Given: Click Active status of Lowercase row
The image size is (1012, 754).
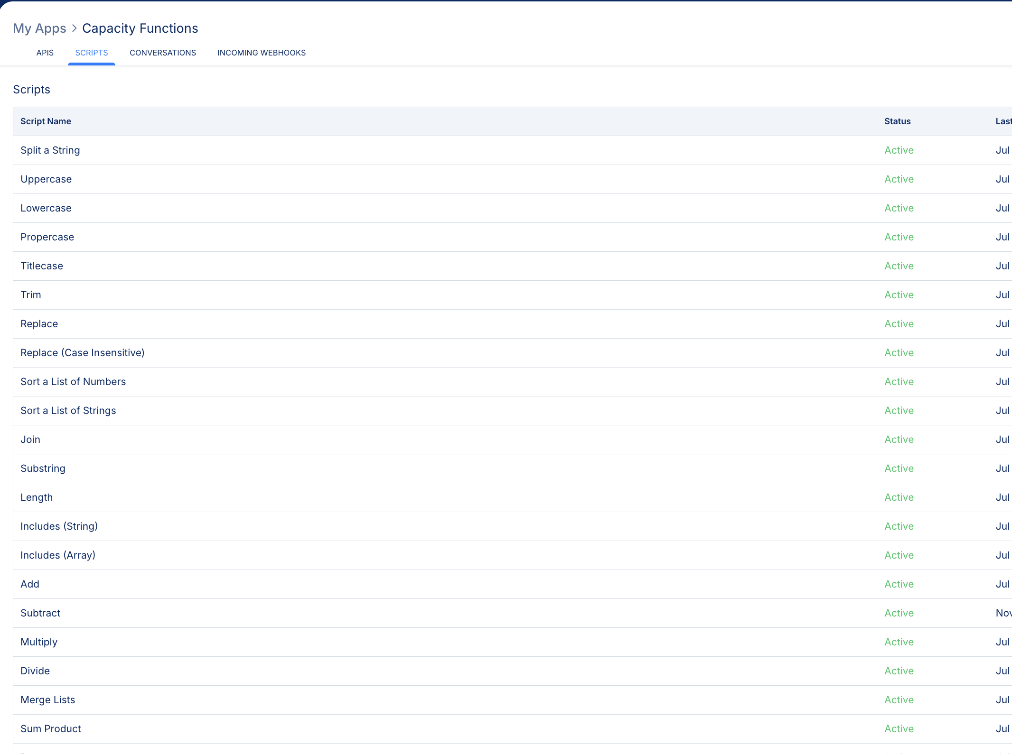Looking at the screenshot, I should (899, 208).
